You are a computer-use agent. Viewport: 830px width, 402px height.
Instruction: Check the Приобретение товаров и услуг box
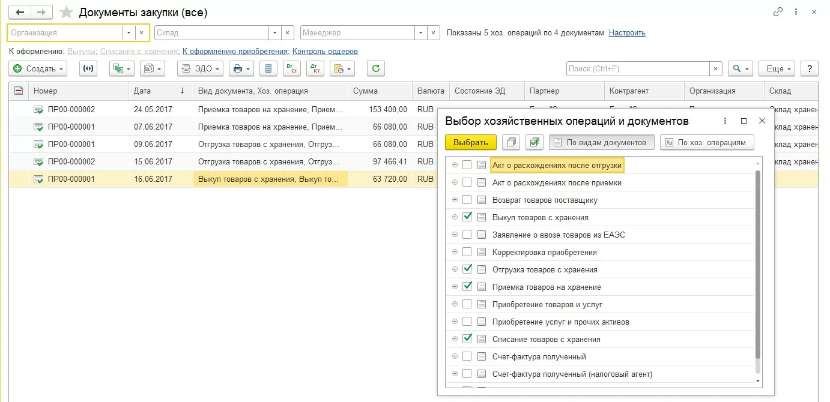pos(467,304)
